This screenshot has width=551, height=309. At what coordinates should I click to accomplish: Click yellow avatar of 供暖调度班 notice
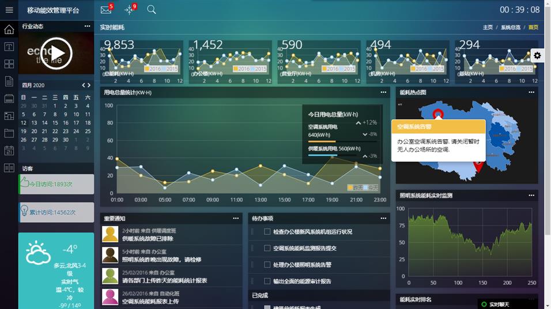coord(110,234)
